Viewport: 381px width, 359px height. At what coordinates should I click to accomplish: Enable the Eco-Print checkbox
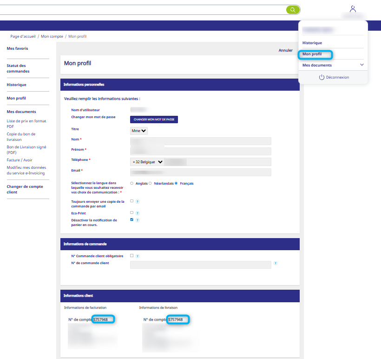pyautogui.click(x=132, y=213)
